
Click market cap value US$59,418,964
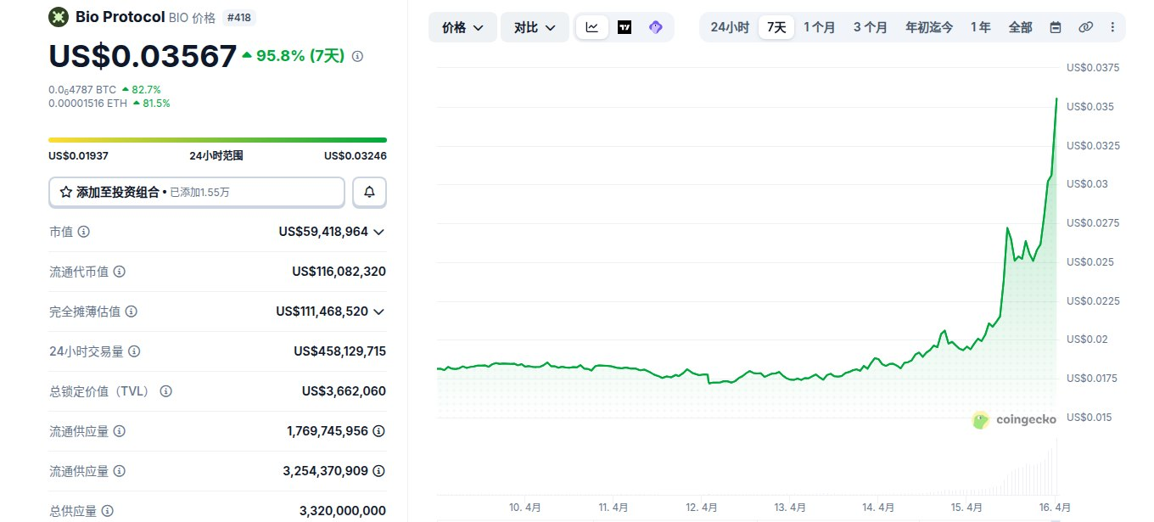pyautogui.click(x=323, y=232)
